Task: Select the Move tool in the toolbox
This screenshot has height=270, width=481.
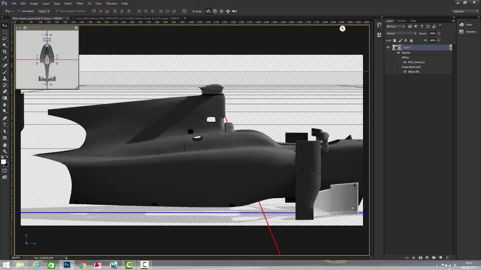Action: (5, 25)
